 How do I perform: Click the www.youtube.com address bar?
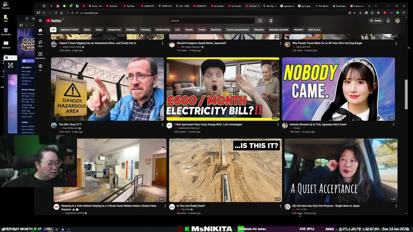pos(89,13)
